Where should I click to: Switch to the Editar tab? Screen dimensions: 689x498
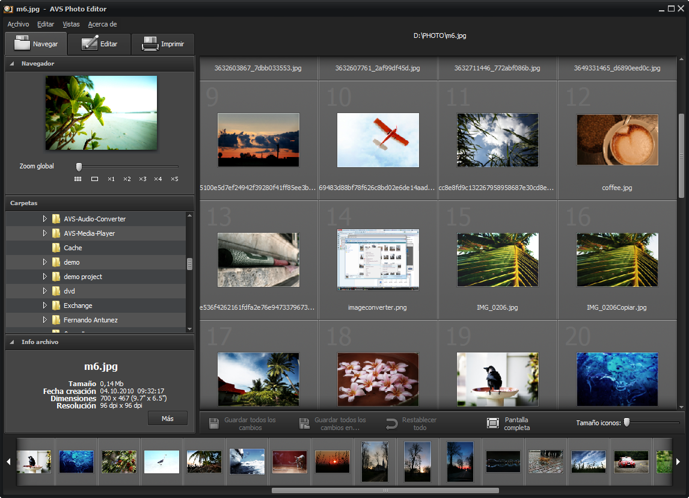[99, 44]
